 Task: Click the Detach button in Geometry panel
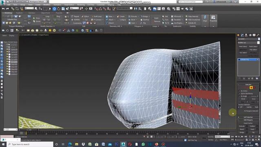tap(110, 23)
